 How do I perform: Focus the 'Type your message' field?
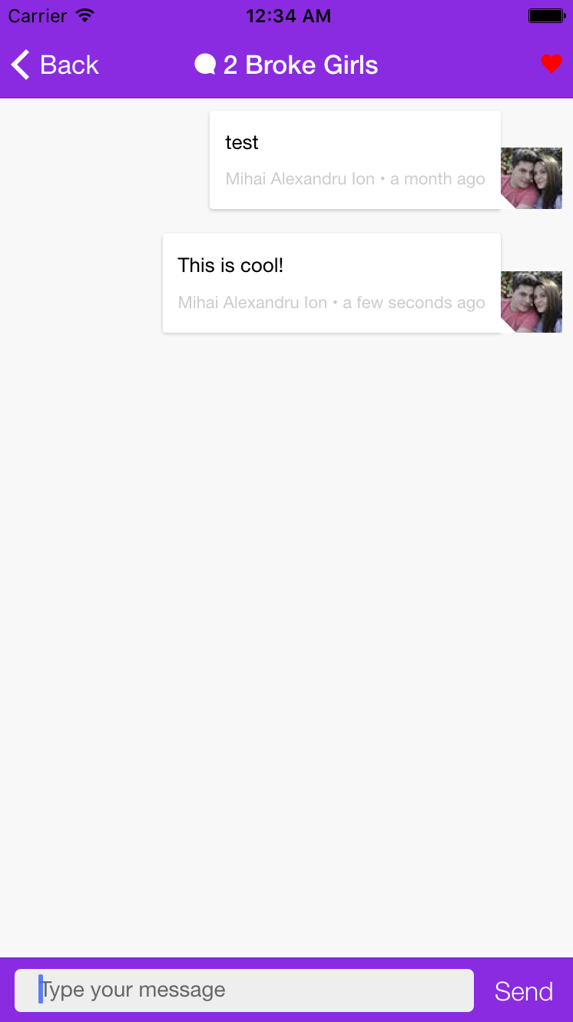click(244, 990)
